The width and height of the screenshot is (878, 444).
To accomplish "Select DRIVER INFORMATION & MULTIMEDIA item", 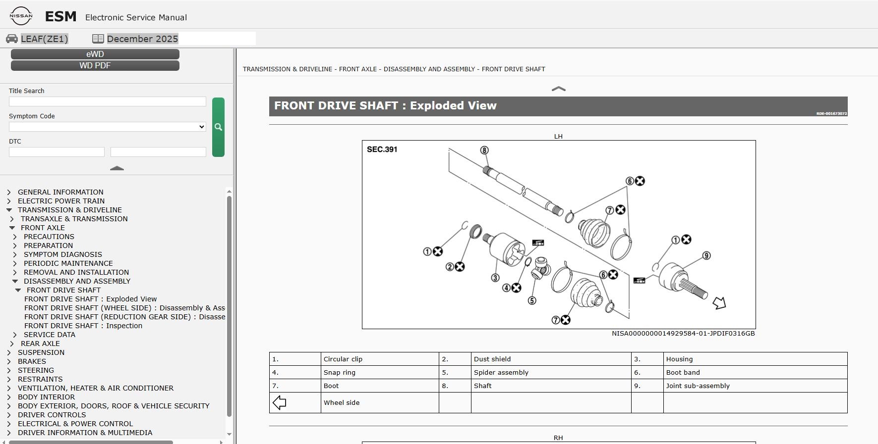I will 85,433.
